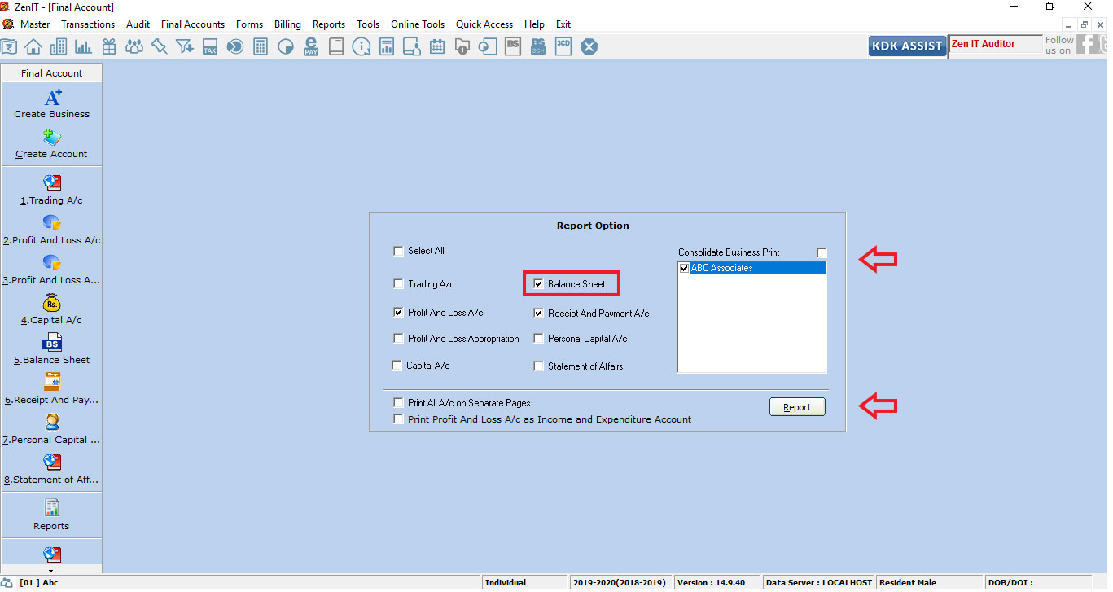Click the Report button

[797, 407]
